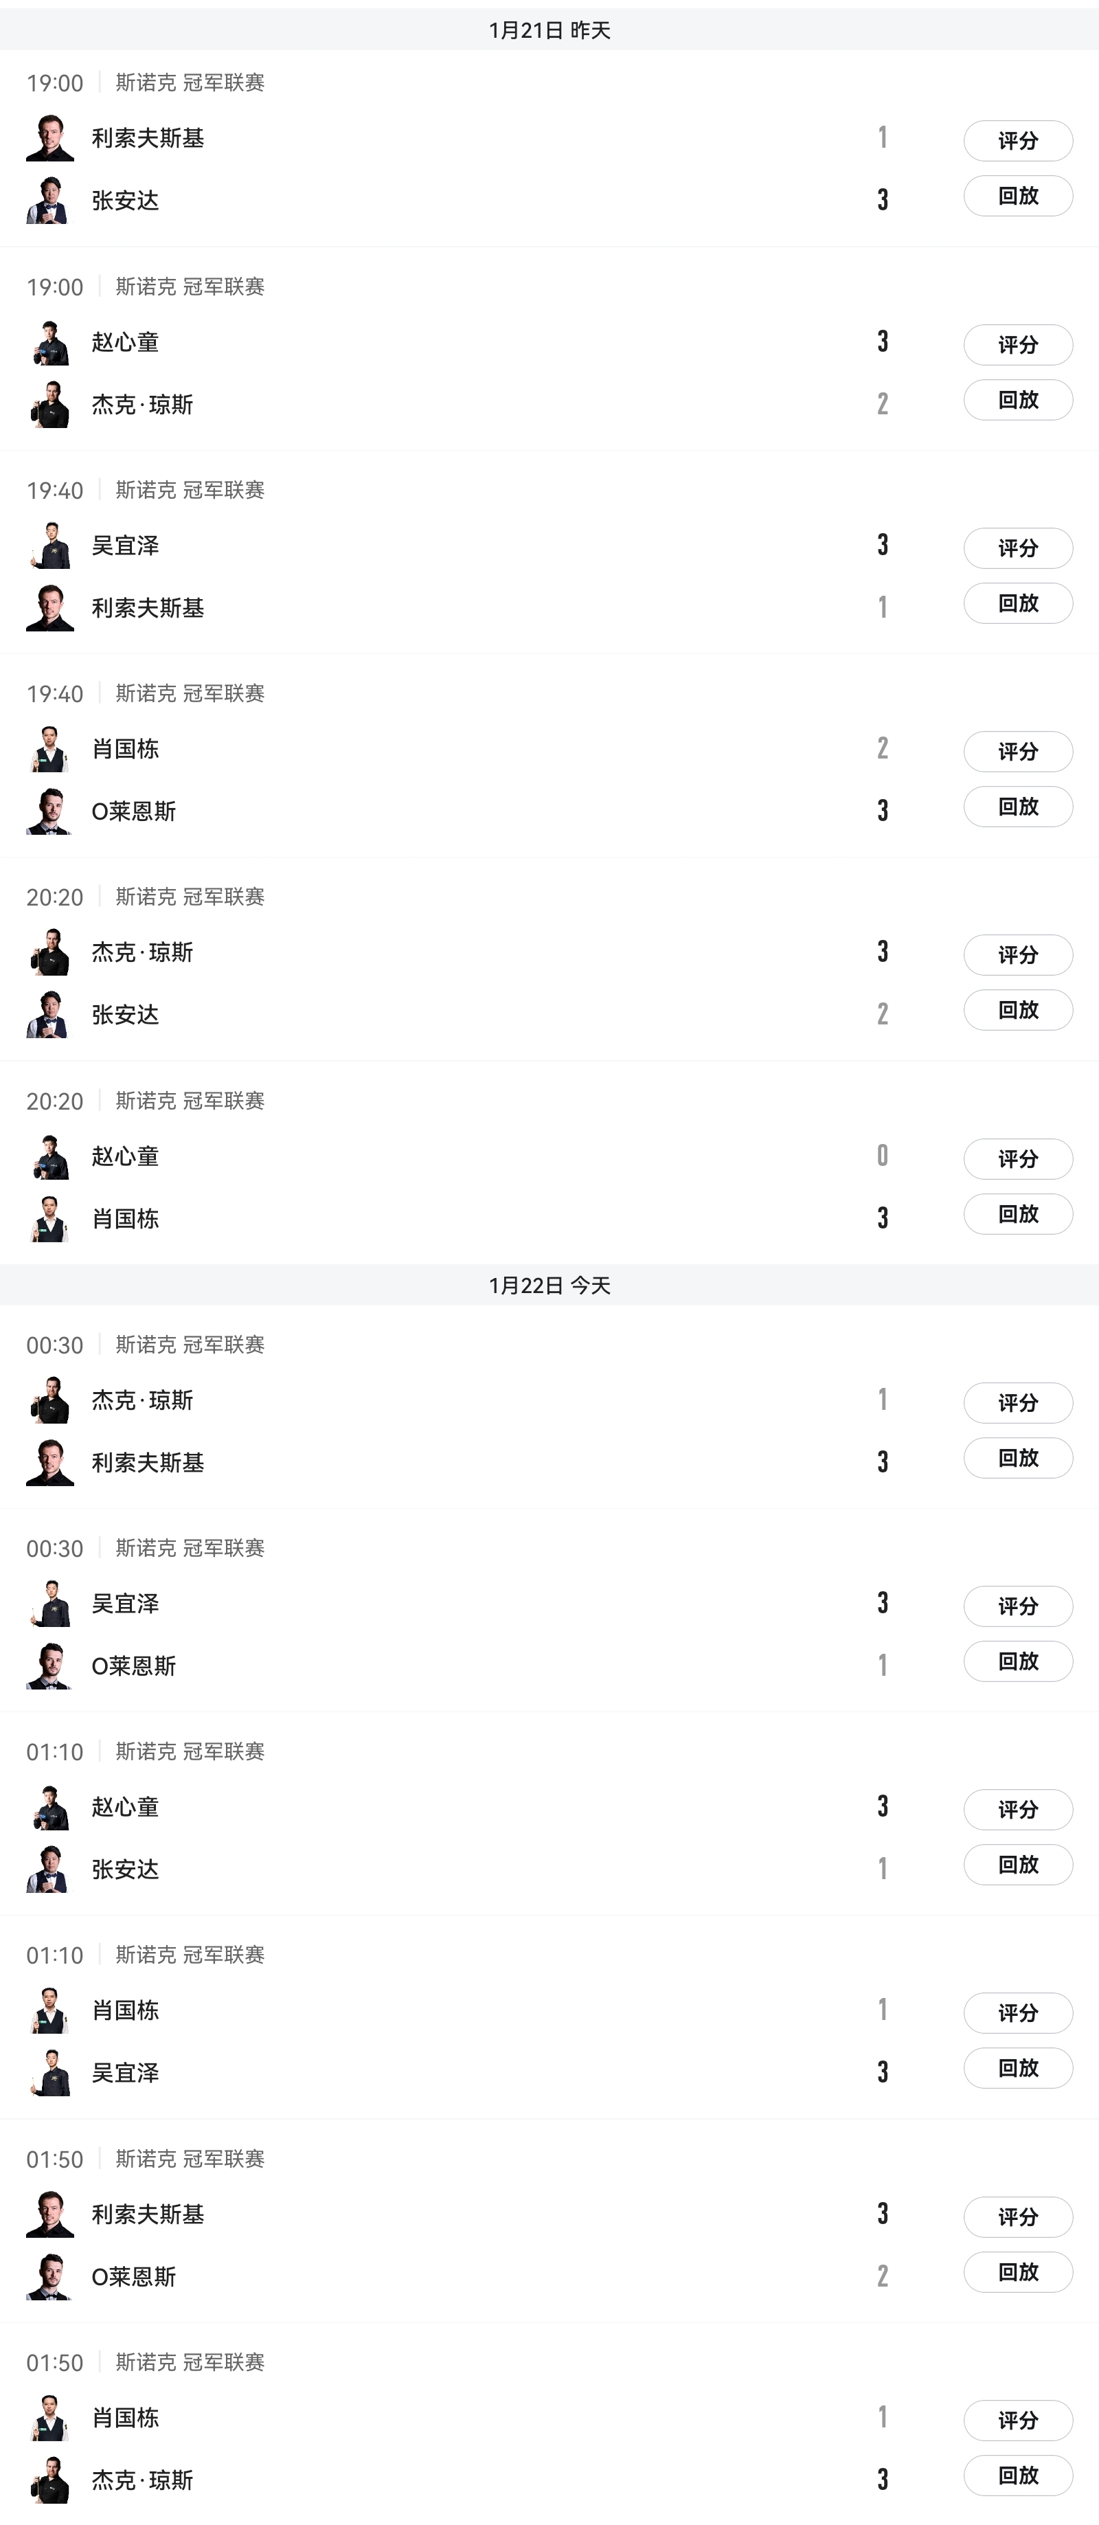
Task: Click O莱恩斯 avatar in the 1月21日 19:40 match
Action: coord(48,811)
